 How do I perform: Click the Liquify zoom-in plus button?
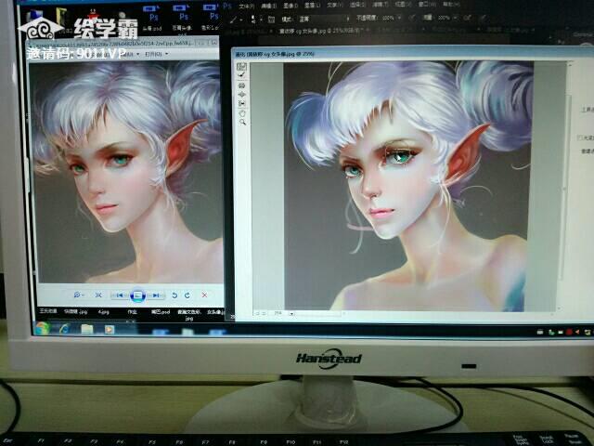(265, 314)
